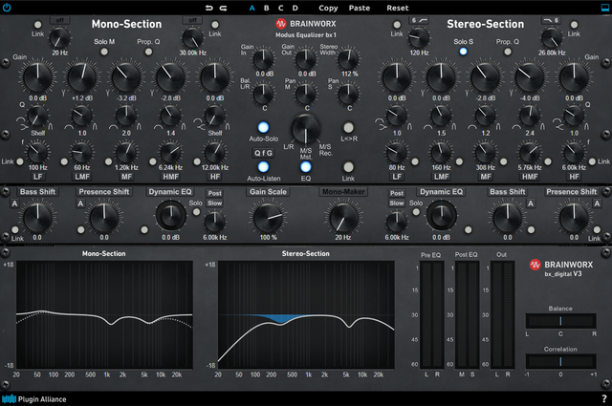The width and height of the screenshot is (612, 406).
Task: Click Paste in the top bar
Action: coord(360,8)
